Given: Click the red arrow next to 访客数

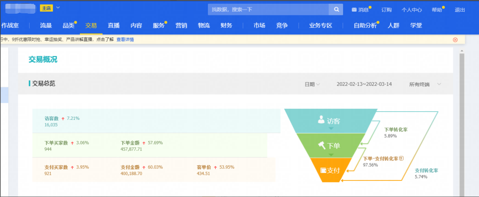Looking at the screenshot, I should pyautogui.click(x=63, y=119).
